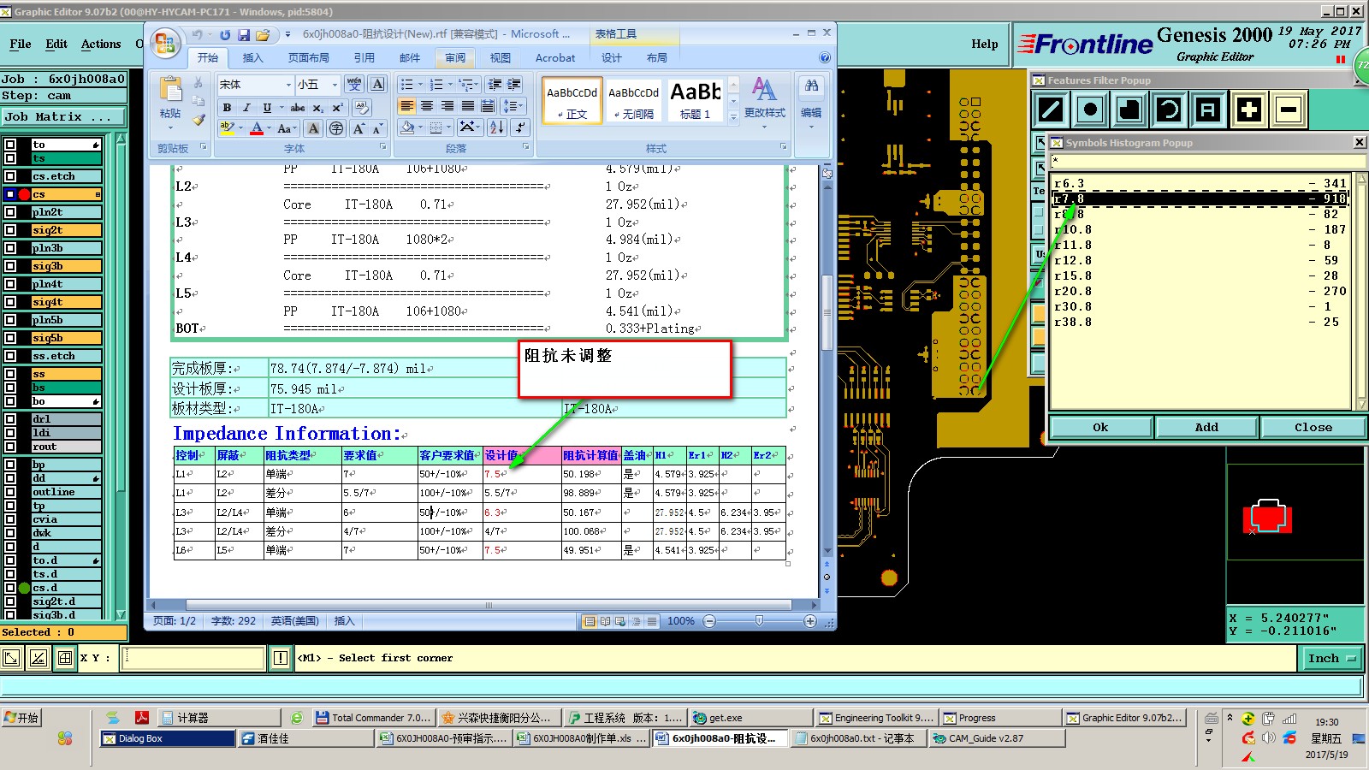Click Save icon in Word quick access
This screenshot has height=770, width=1369.
click(x=244, y=35)
